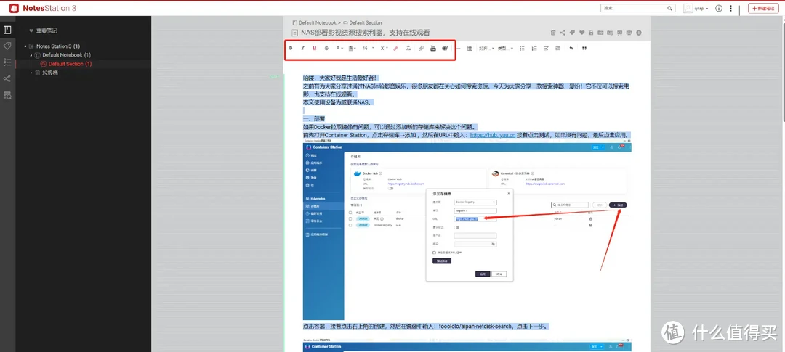Apply strikethrough to selected text
The width and height of the screenshot is (785, 352).
point(326,48)
